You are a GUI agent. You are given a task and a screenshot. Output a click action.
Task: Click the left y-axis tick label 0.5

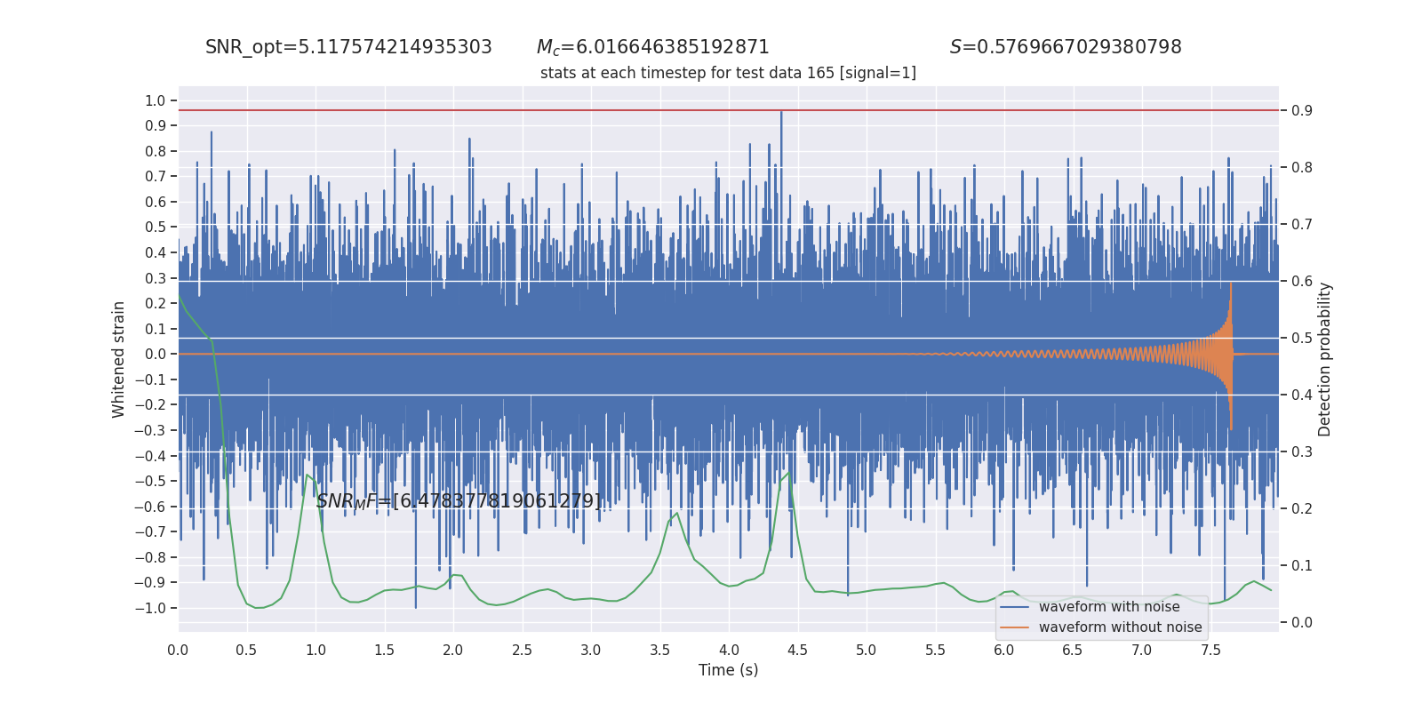pos(156,228)
